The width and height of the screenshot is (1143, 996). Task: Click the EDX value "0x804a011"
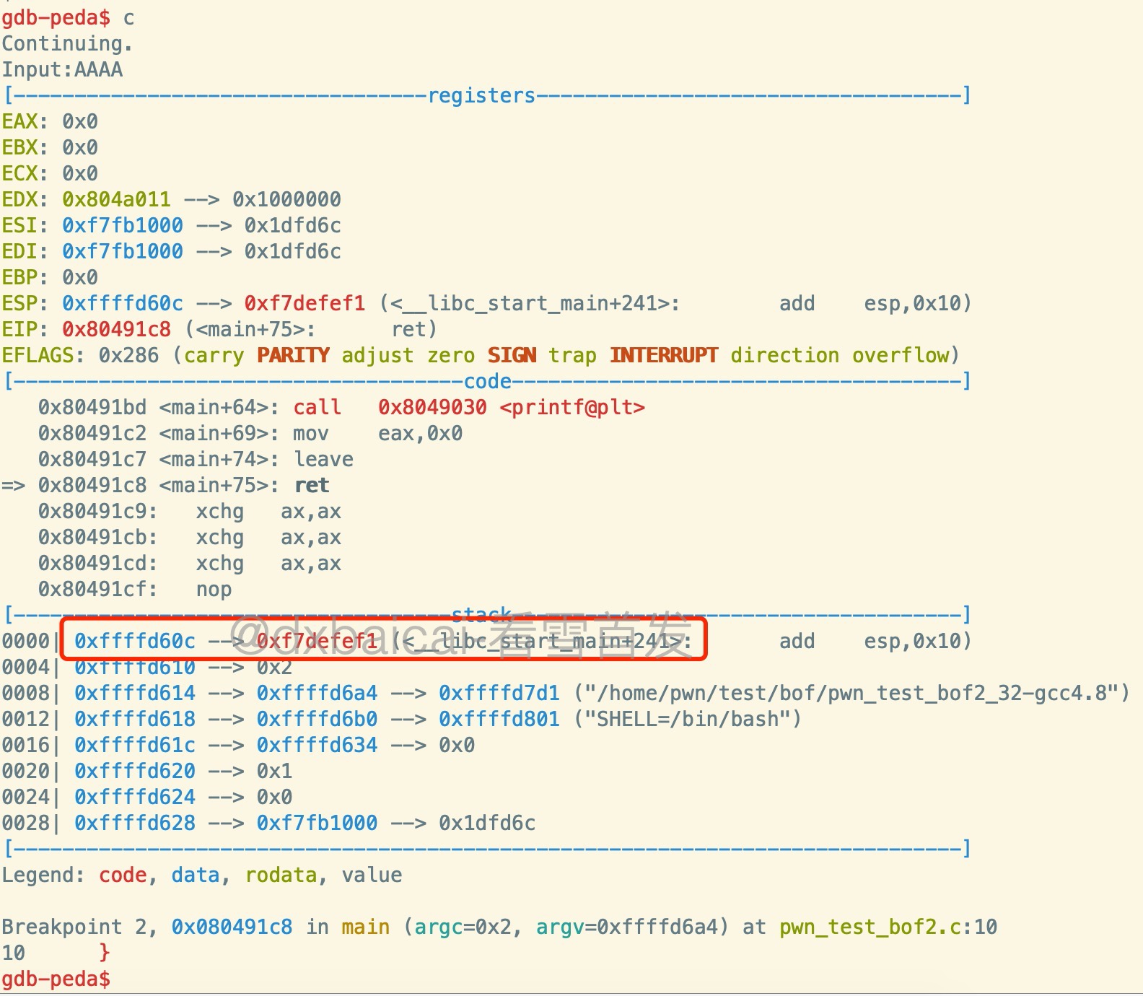click(x=116, y=200)
